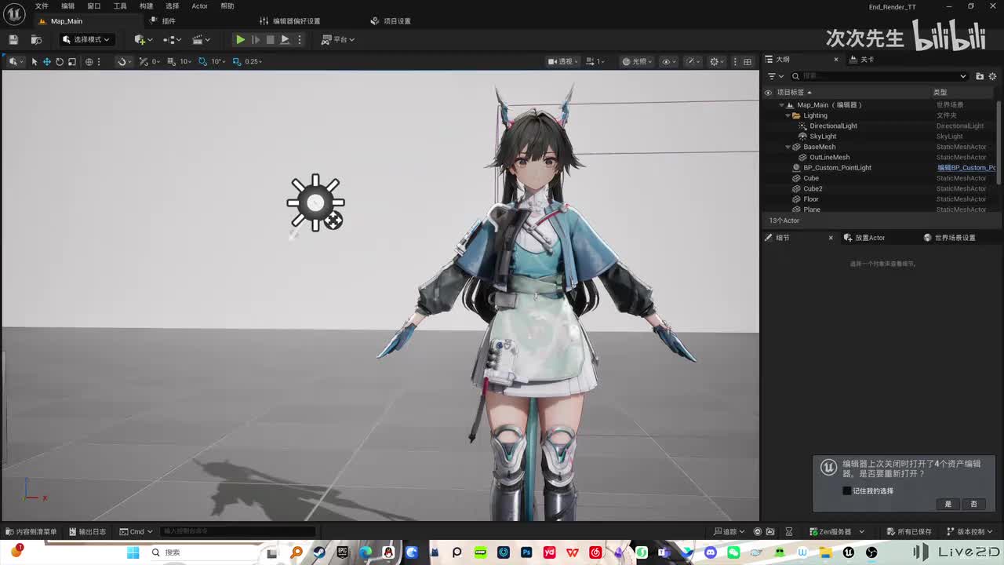Open the 工具 menu
This screenshot has width=1004, height=565.
[x=120, y=6]
